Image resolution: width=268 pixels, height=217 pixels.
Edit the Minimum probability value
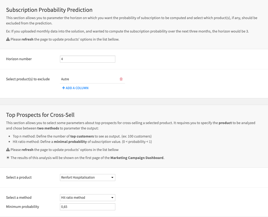point(87,207)
